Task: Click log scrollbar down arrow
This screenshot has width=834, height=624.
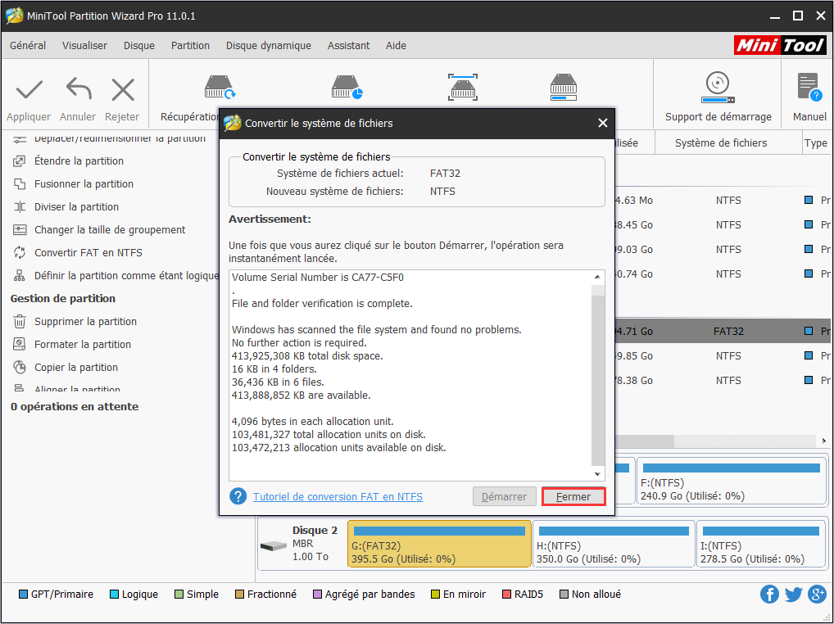Action: pyautogui.click(x=597, y=474)
